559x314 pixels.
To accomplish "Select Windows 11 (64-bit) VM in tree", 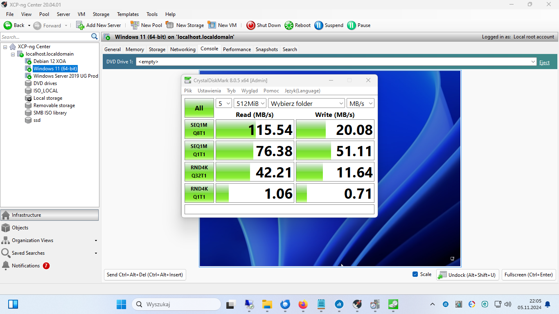I will click(x=55, y=69).
